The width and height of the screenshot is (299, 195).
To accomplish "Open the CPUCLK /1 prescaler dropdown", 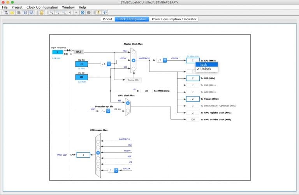I will (162, 60).
